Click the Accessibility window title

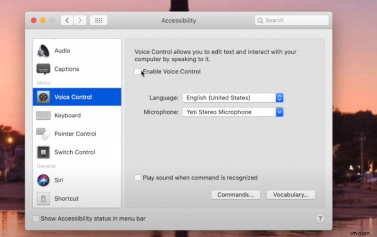(x=179, y=21)
